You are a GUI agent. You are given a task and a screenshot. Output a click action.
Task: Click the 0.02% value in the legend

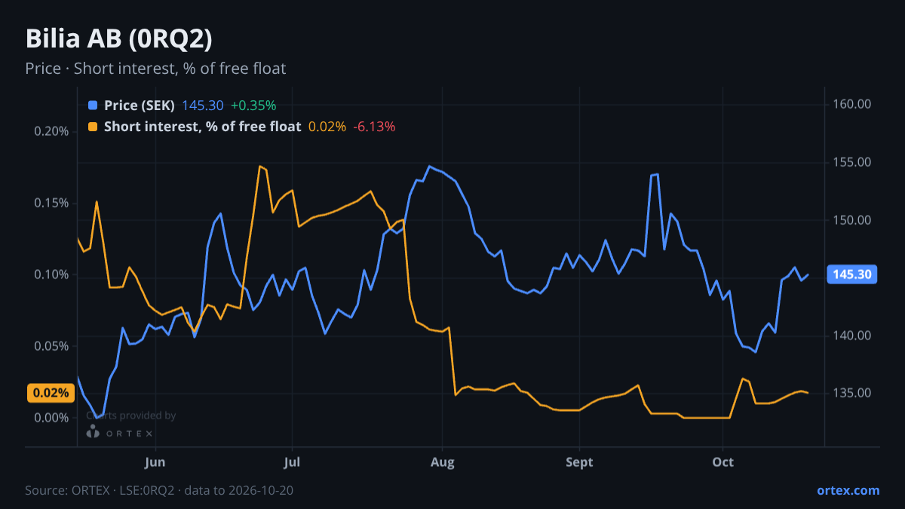click(327, 127)
